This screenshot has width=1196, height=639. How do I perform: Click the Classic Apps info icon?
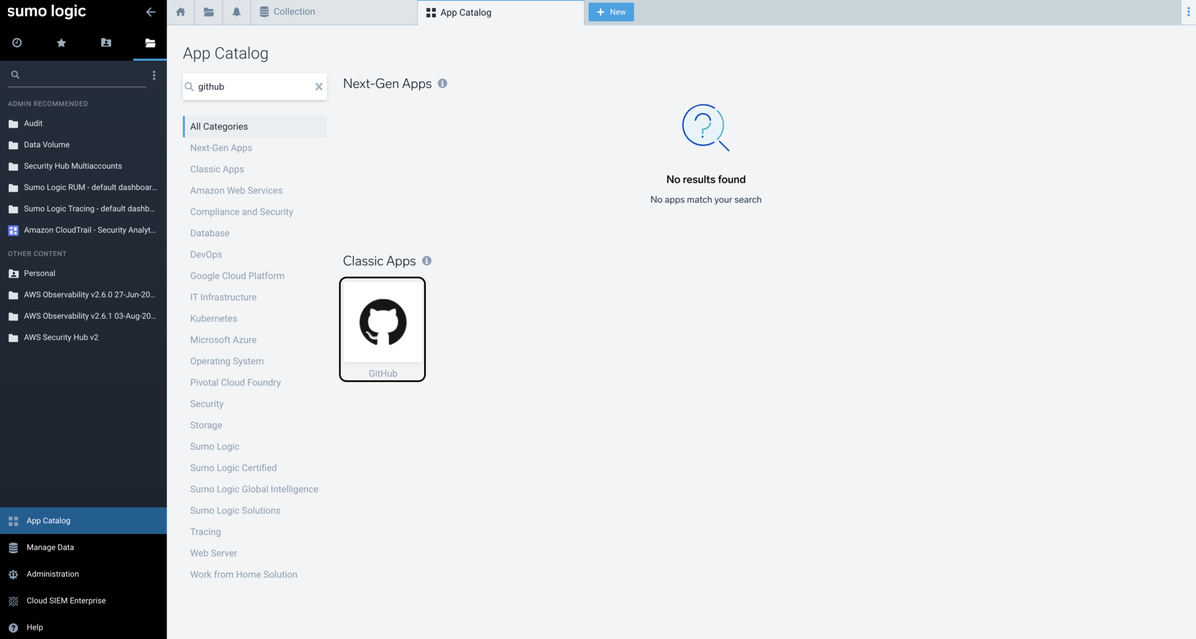427,261
